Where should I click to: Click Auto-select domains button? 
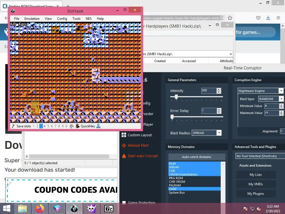tap(197, 157)
